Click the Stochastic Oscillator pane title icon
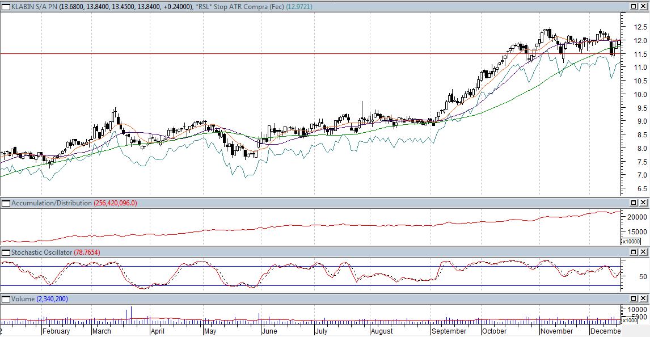The height and width of the screenshot is (337, 650). 6,252
